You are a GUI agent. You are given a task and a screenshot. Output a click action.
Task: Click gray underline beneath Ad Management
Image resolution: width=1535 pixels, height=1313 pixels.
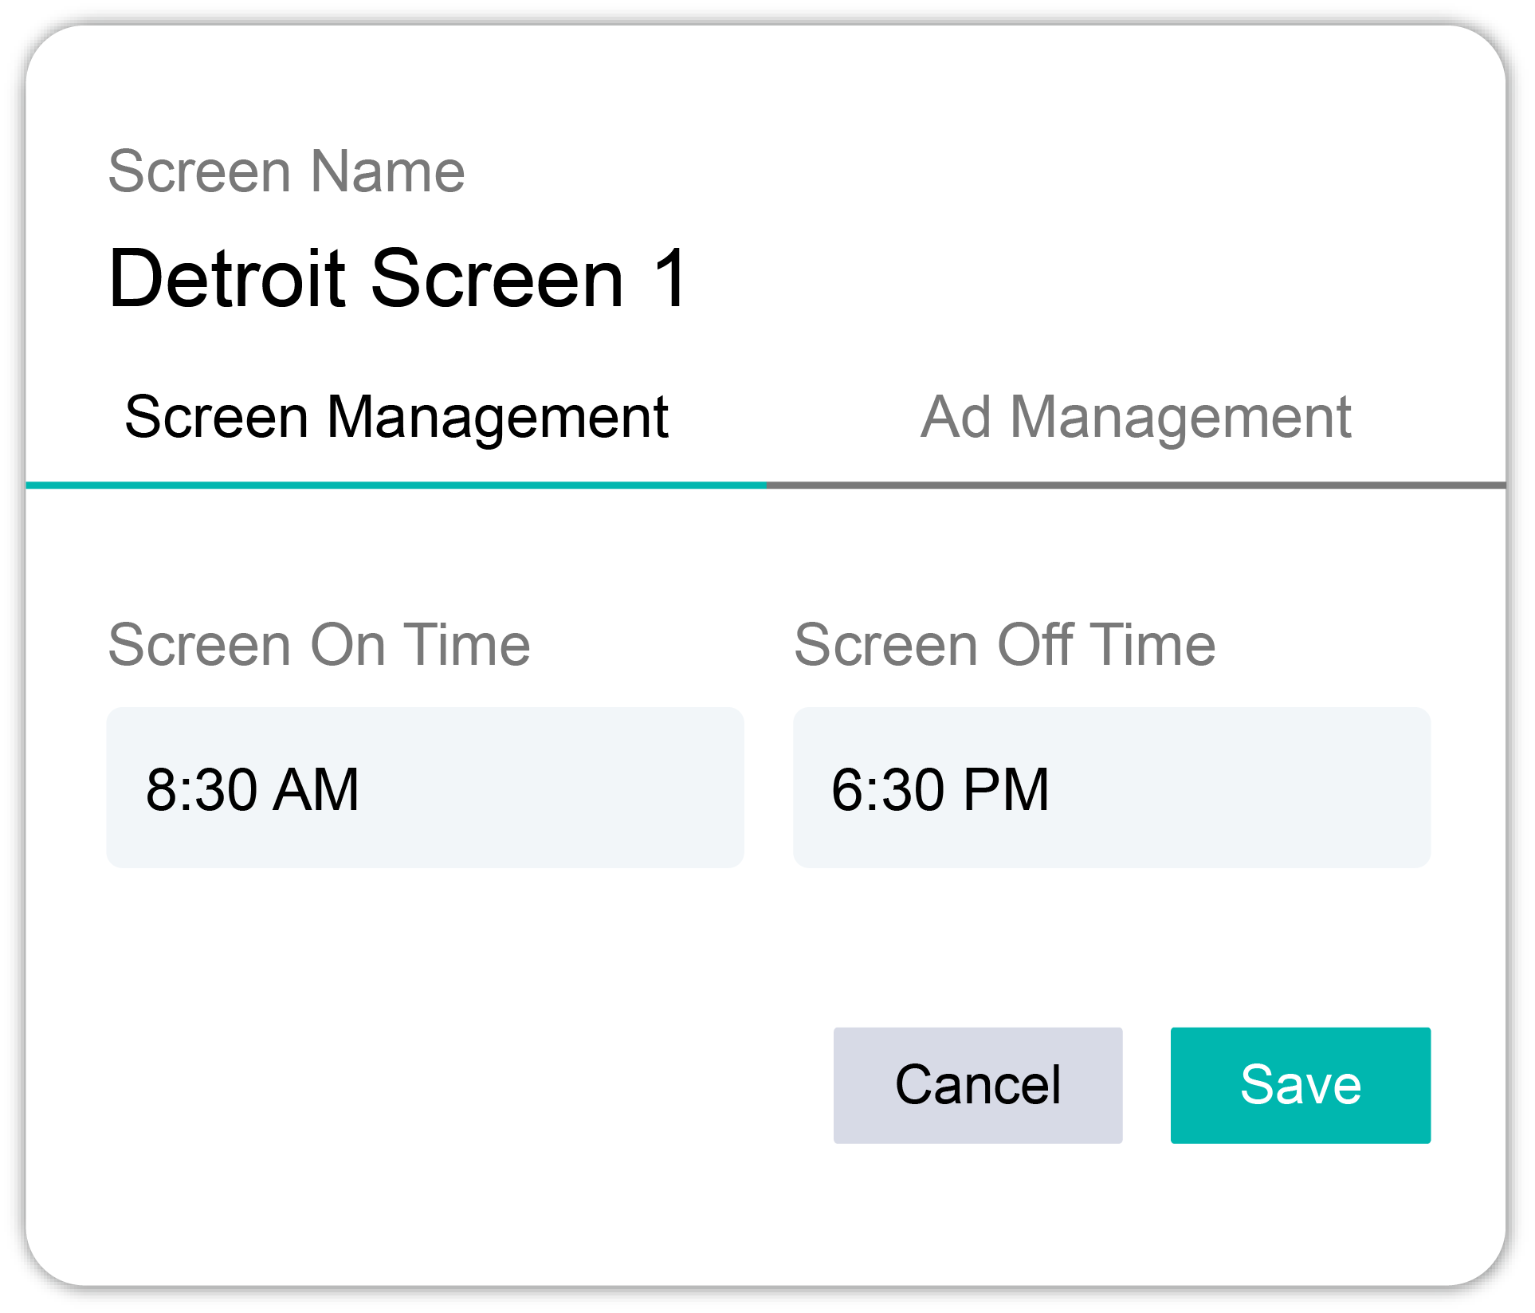click(1135, 485)
